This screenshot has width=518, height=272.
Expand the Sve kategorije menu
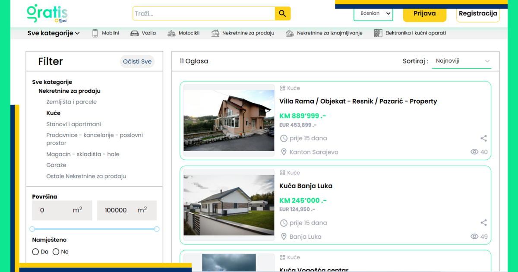coord(54,33)
